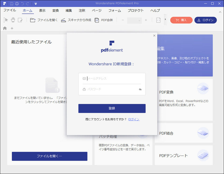Click the ログイン button in the toolbar
The width and height of the screenshot is (224, 174).
click(206, 20)
